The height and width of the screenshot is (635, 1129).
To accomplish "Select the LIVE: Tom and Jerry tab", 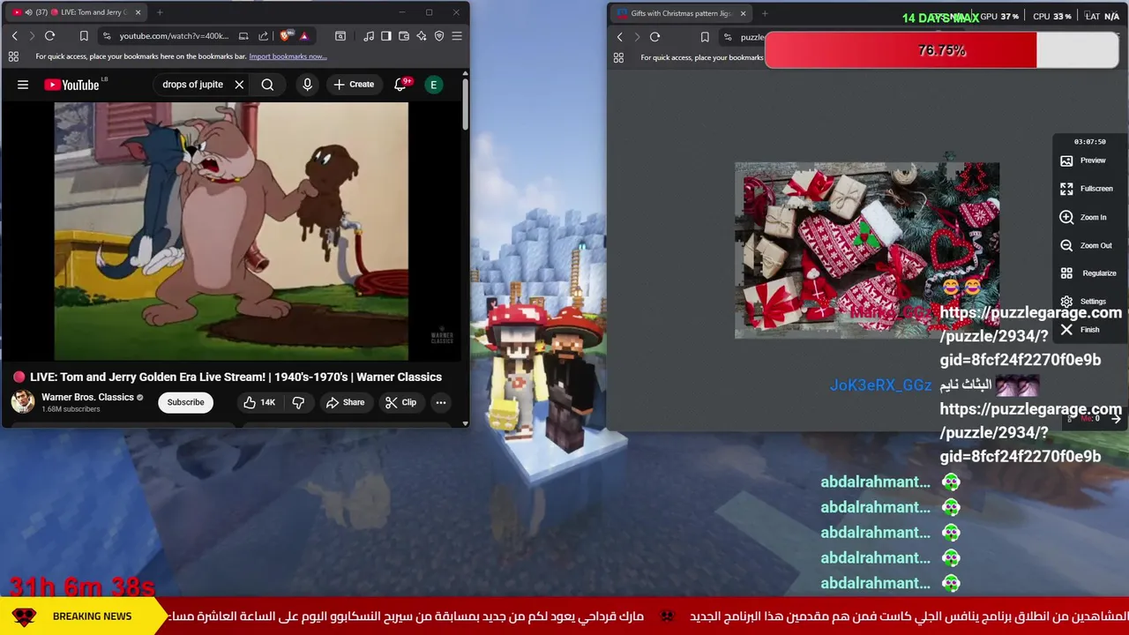I will point(76,12).
